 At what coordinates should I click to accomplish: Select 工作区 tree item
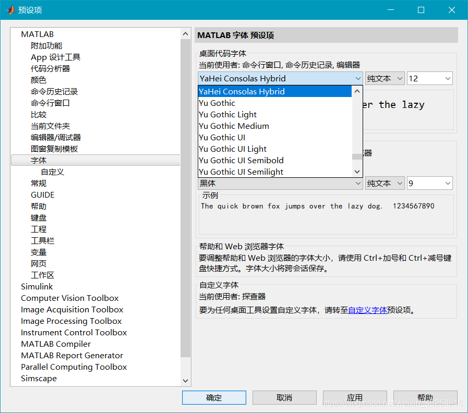[42, 275]
